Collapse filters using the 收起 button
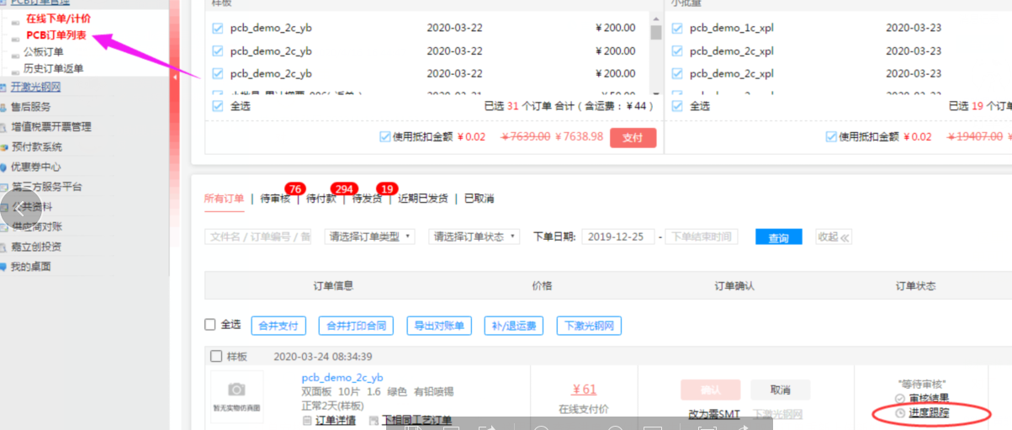Image resolution: width=1012 pixels, height=430 pixels. 833,237
